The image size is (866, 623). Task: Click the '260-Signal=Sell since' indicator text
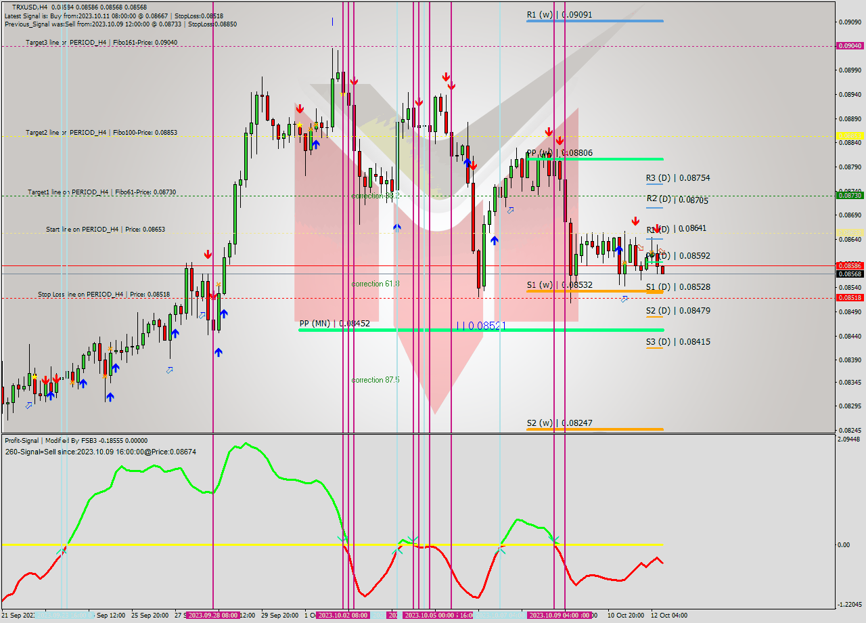pyautogui.click(x=100, y=451)
